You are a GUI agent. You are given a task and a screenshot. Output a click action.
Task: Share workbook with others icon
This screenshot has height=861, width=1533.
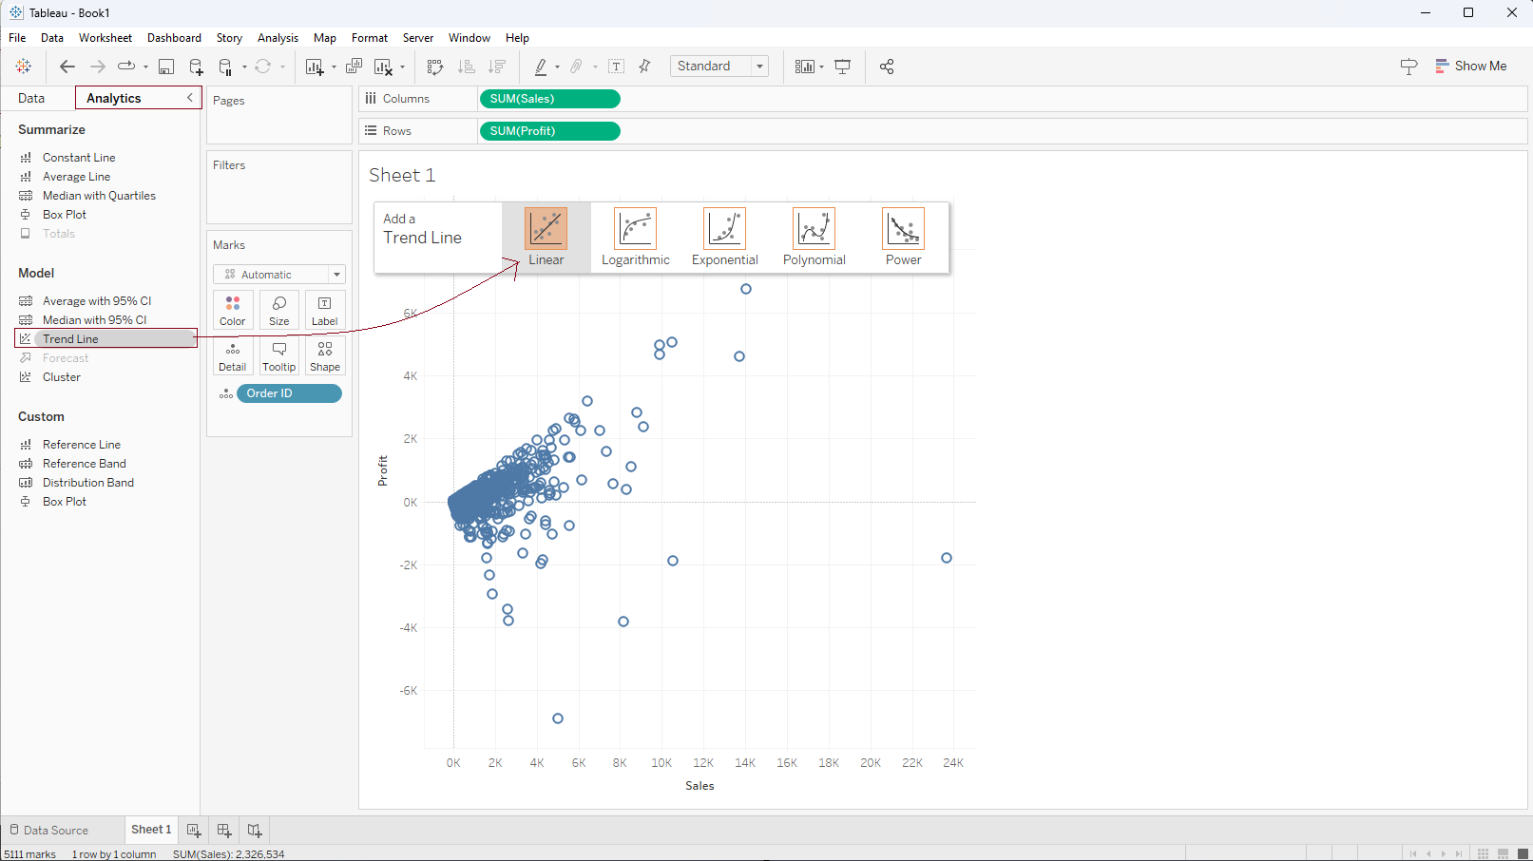click(x=887, y=67)
